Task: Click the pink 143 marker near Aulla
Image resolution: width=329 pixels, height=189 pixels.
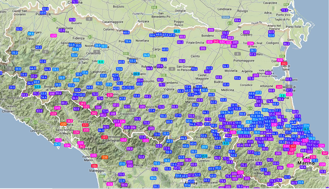Action: coord(70,121)
